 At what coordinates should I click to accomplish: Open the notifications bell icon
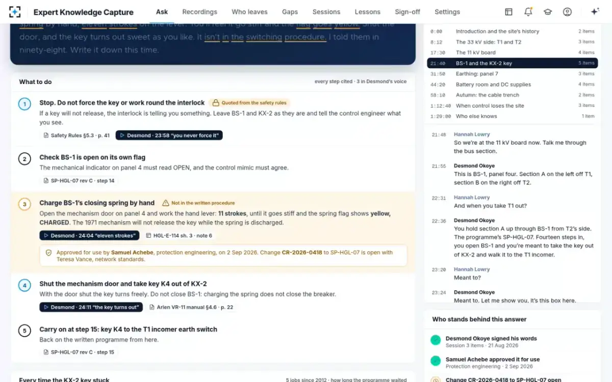point(528,12)
